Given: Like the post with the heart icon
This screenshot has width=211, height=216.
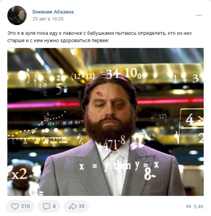Looking at the screenshot, I should point(15,206).
